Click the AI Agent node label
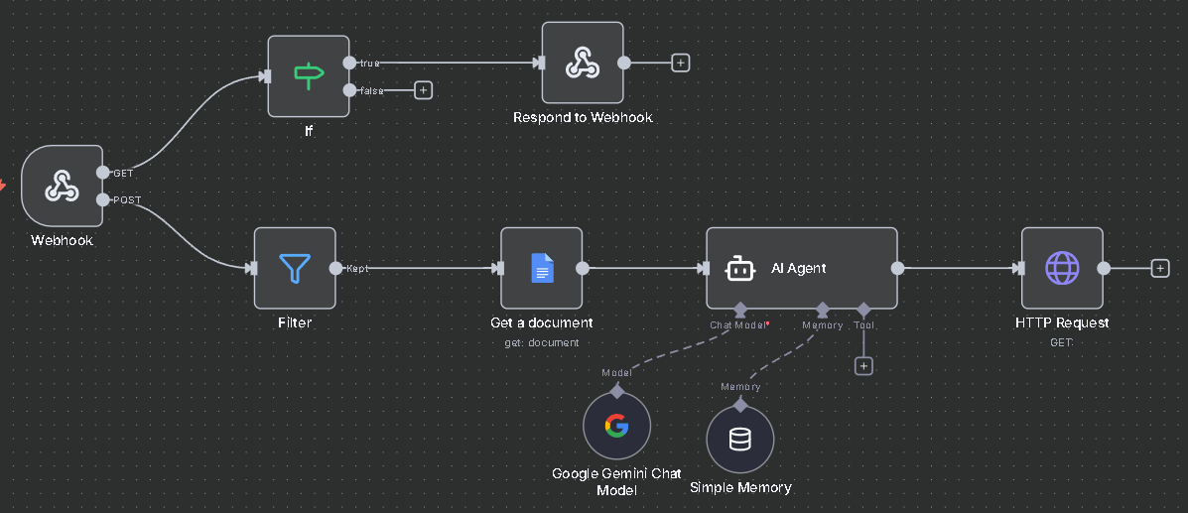 click(x=798, y=268)
